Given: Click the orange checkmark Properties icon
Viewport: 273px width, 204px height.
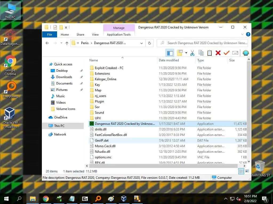Looking at the screenshot, I should pos(227,53).
